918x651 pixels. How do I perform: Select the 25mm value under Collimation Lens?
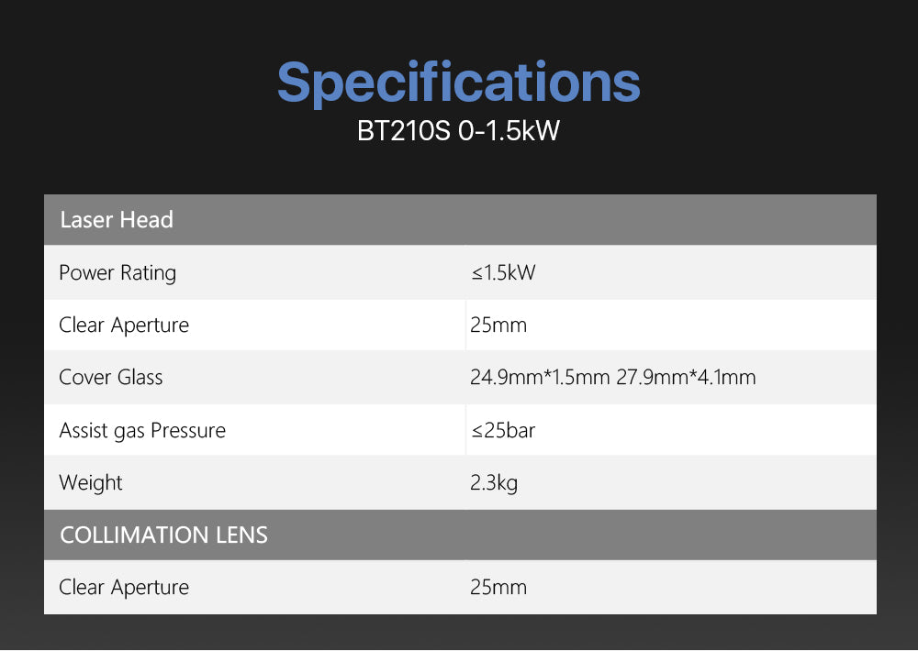pos(498,587)
